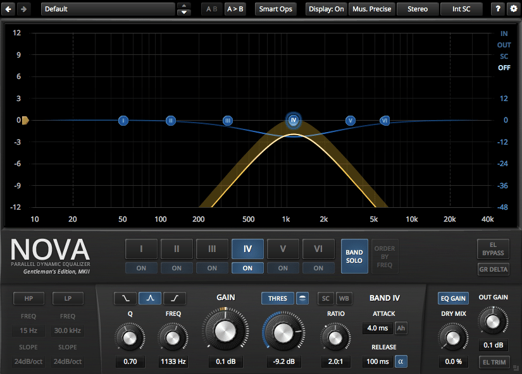Click the A > B copy button
The image size is (522, 374).
(x=235, y=9)
